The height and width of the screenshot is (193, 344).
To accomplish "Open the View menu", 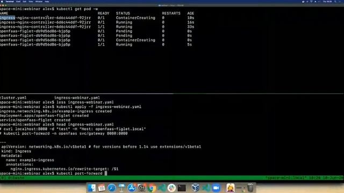I will pyautogui.click(x=31, y=1).
